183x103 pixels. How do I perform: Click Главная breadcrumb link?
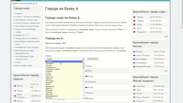coord(15,3)
